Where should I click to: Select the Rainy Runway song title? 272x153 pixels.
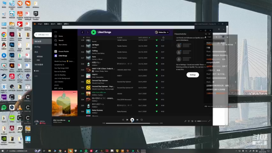97,110
